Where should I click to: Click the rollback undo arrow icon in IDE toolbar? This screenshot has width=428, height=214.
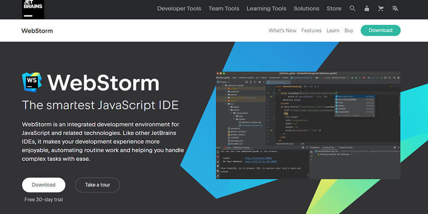[389, 78]
